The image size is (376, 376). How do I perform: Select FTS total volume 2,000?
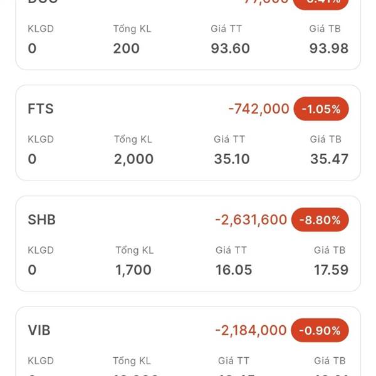[133, 159]
